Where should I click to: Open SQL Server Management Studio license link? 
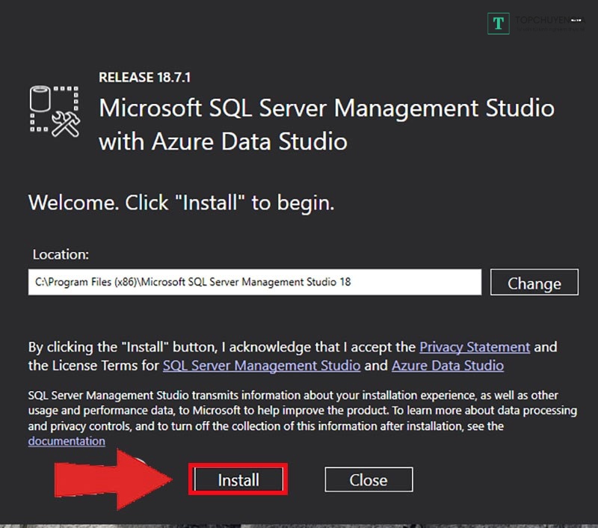coord(262,366)
